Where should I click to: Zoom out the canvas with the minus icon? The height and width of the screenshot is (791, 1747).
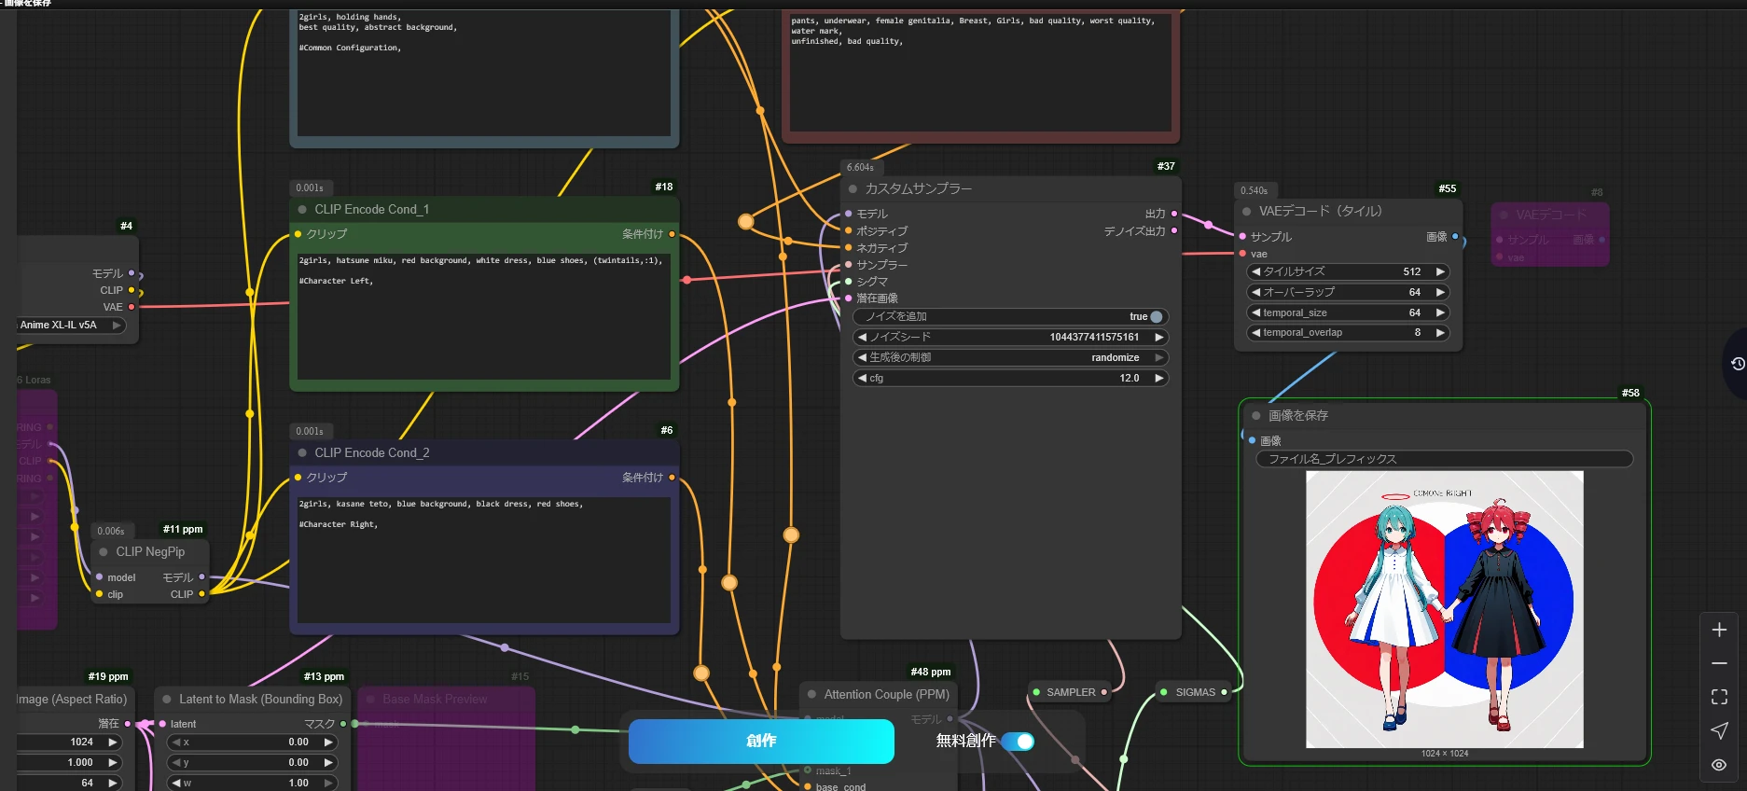pos(1719,663)
